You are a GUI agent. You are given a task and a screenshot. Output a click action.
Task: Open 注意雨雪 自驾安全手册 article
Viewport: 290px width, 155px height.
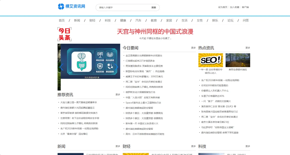click(80, 118)
